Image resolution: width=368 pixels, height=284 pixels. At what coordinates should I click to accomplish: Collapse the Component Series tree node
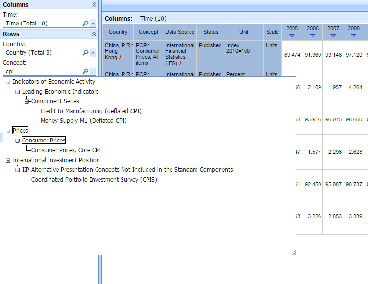click(27, 101)
